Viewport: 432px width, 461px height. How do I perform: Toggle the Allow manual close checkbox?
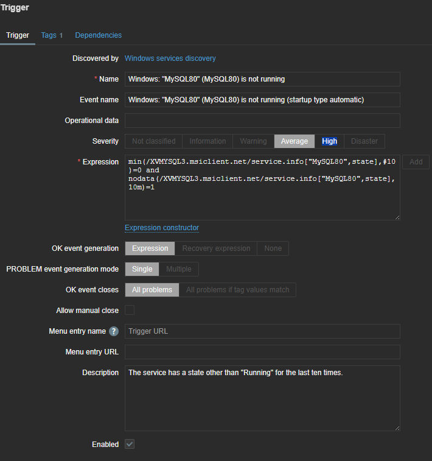[130, 311]
